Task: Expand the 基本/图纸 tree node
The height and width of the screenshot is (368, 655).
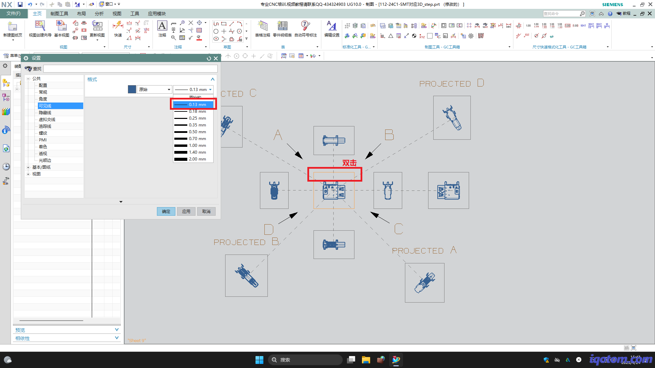Action: pyautogui.click(x=28, y=167)
